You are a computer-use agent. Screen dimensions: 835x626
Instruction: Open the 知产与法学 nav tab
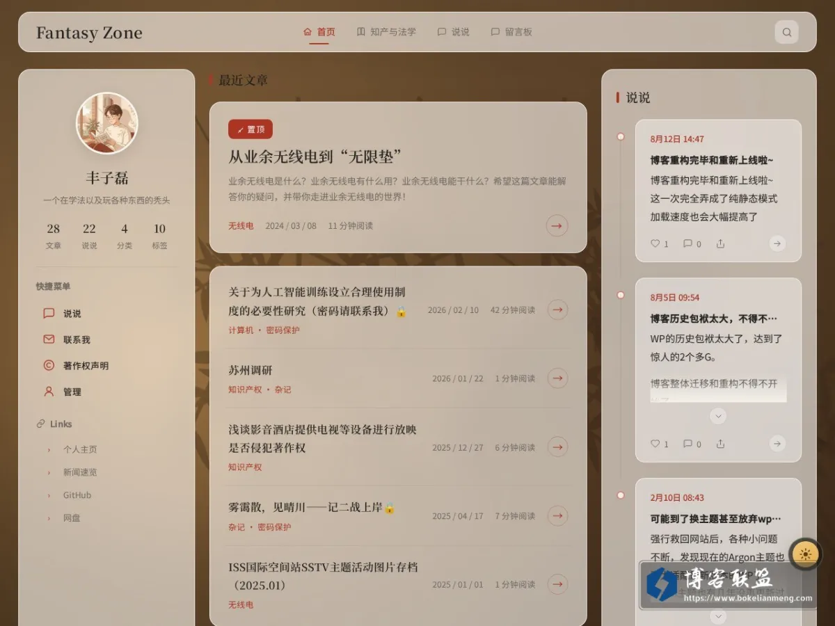coord(386,32)
